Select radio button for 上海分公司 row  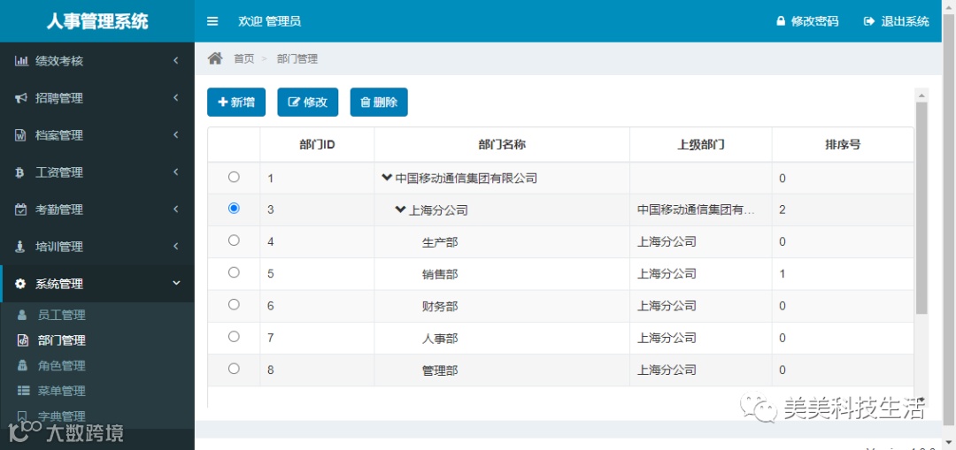tap(234, 209)
